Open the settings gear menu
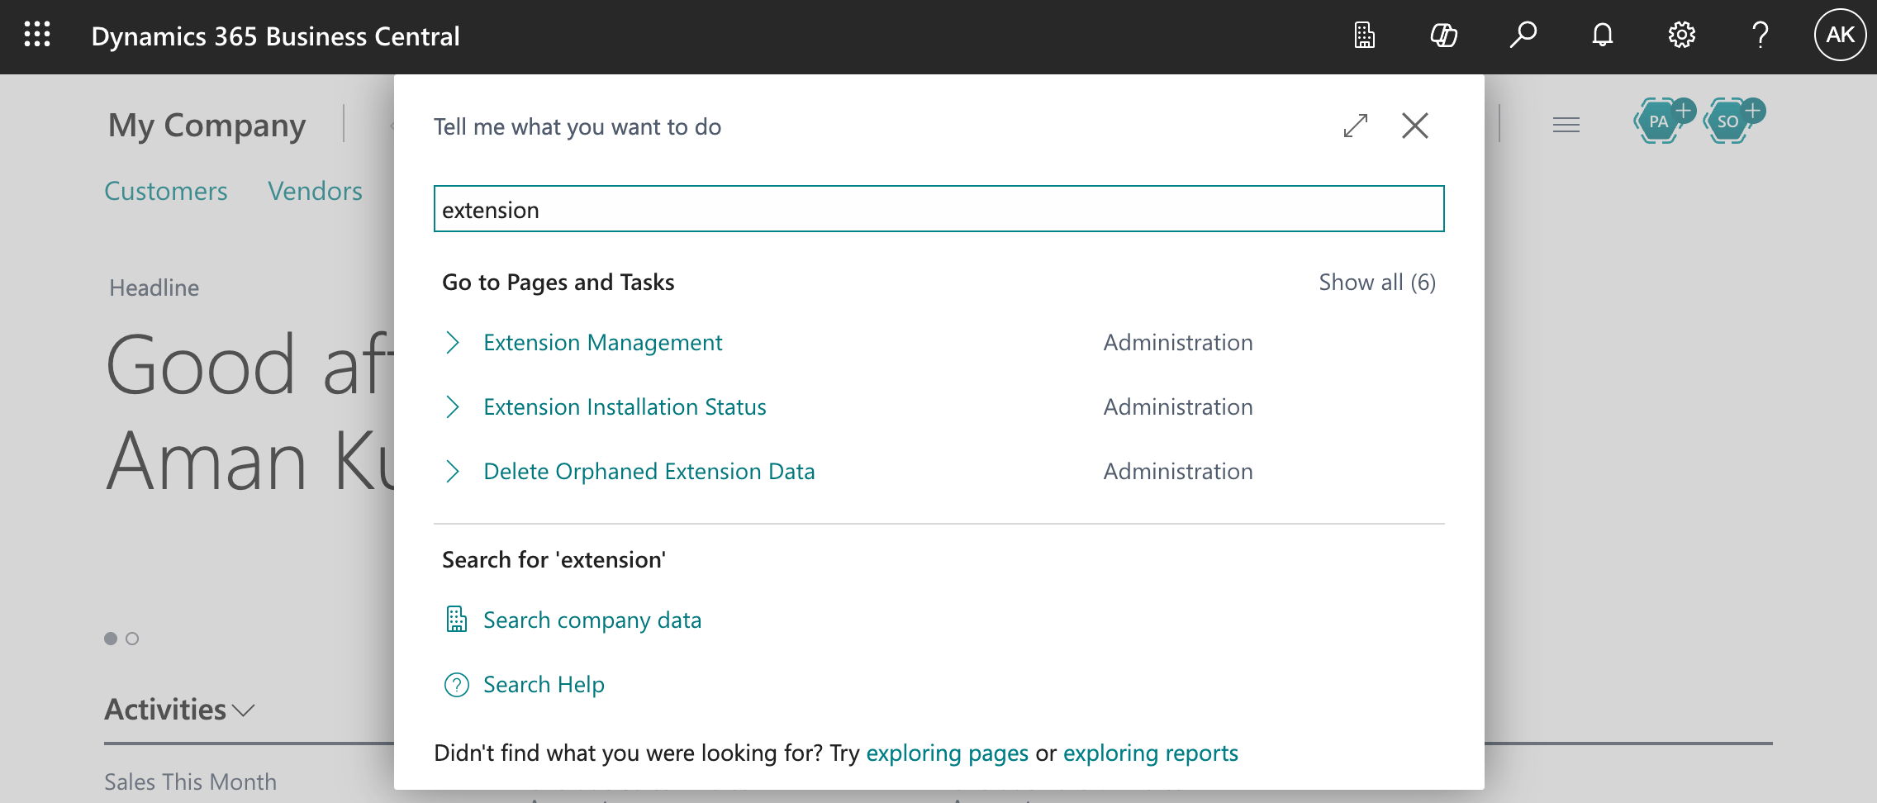This screenshot has height=803, width=1877. point(1681,35)
